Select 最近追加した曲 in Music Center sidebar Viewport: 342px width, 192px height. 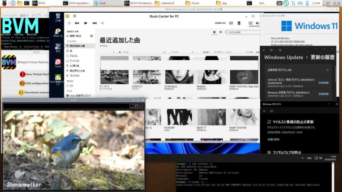tap(80, 46)
